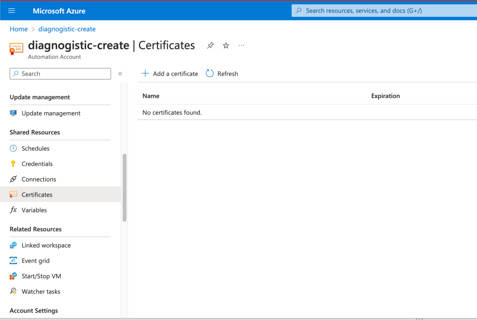477x320 pixels.
Task: Click Add a certificate button
Action: pos(170,74)
